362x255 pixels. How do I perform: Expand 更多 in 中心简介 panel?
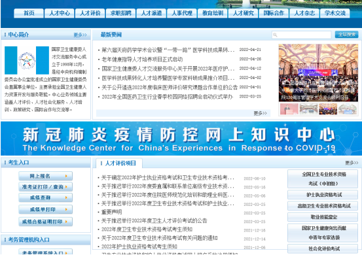(x=80, y=35)
